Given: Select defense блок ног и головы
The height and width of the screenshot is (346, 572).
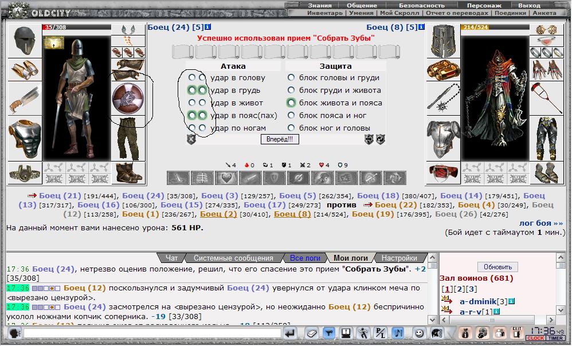Looking at the screenshot, I should click(x=291, y=128).
